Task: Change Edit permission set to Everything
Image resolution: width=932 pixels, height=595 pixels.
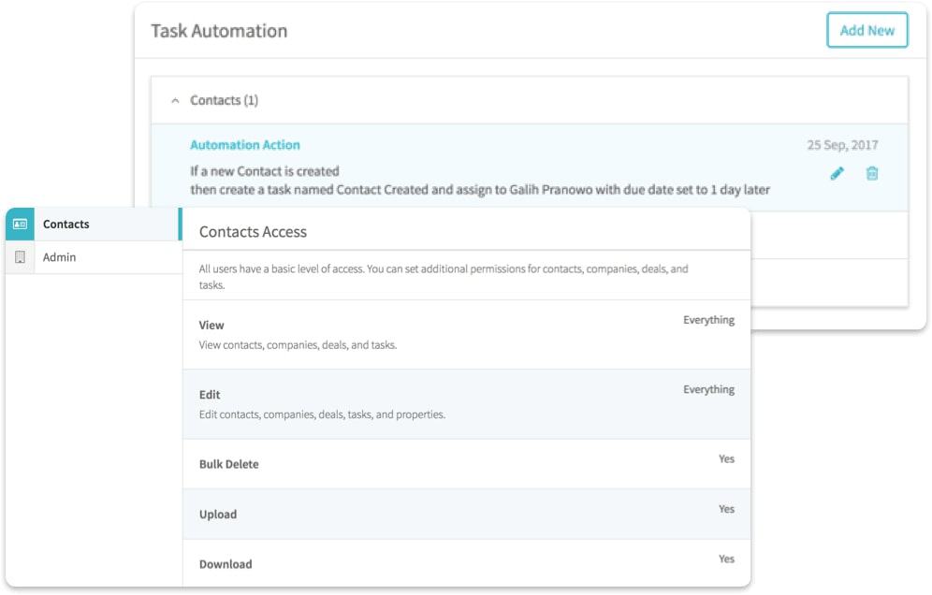Action: (708, 389)
